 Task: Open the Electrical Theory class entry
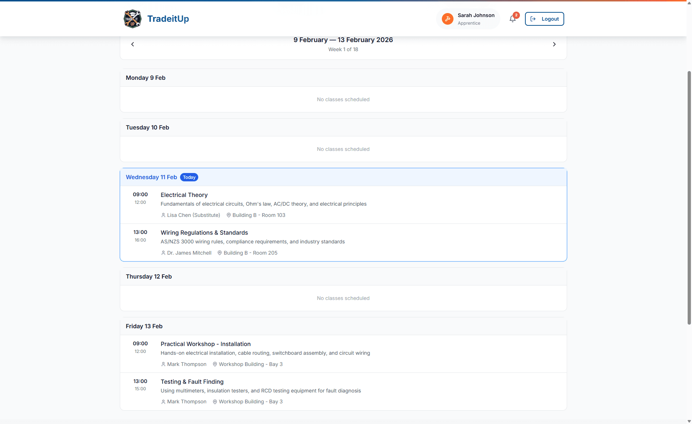[x=184, y=195]
